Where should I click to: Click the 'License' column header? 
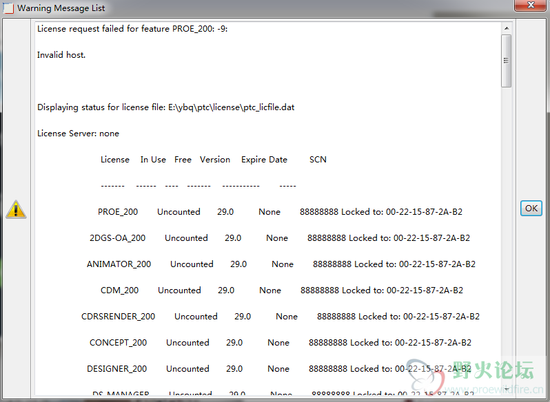[115, 160]
